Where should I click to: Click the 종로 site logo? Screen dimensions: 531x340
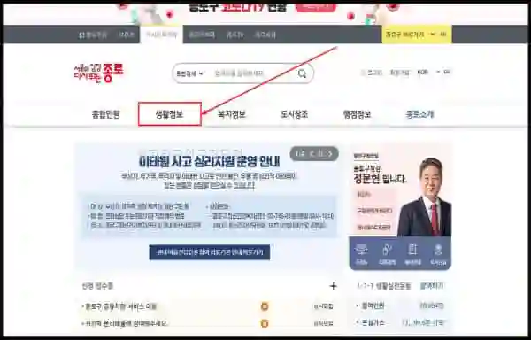[99, 73]
